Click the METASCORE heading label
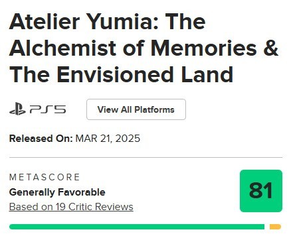 tap(45, 177)
